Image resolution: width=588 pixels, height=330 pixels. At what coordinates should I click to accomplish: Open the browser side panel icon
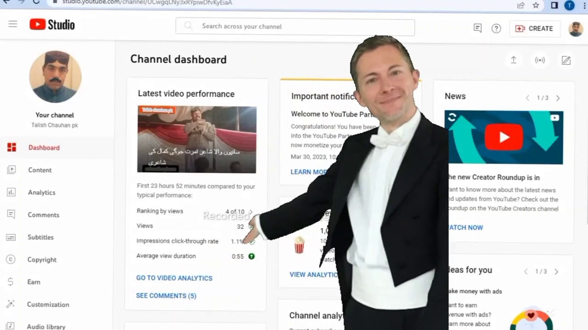(554, 5)
